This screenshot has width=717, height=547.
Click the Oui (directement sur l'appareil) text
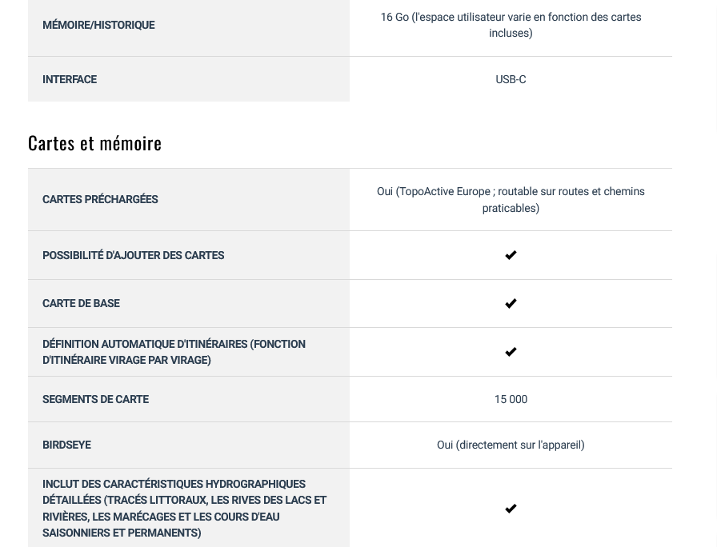point(511,445)
